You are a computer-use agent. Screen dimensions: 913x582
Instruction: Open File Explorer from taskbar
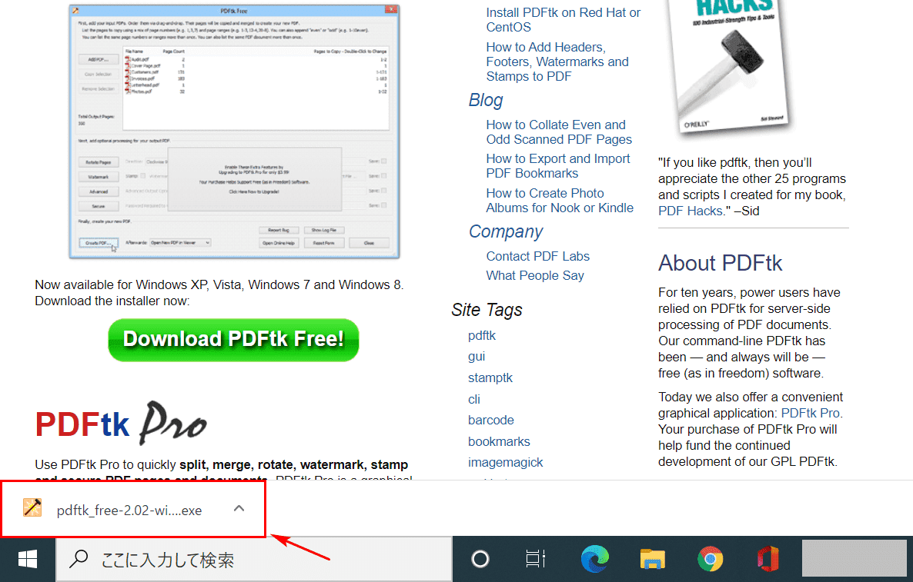(653, 560)
